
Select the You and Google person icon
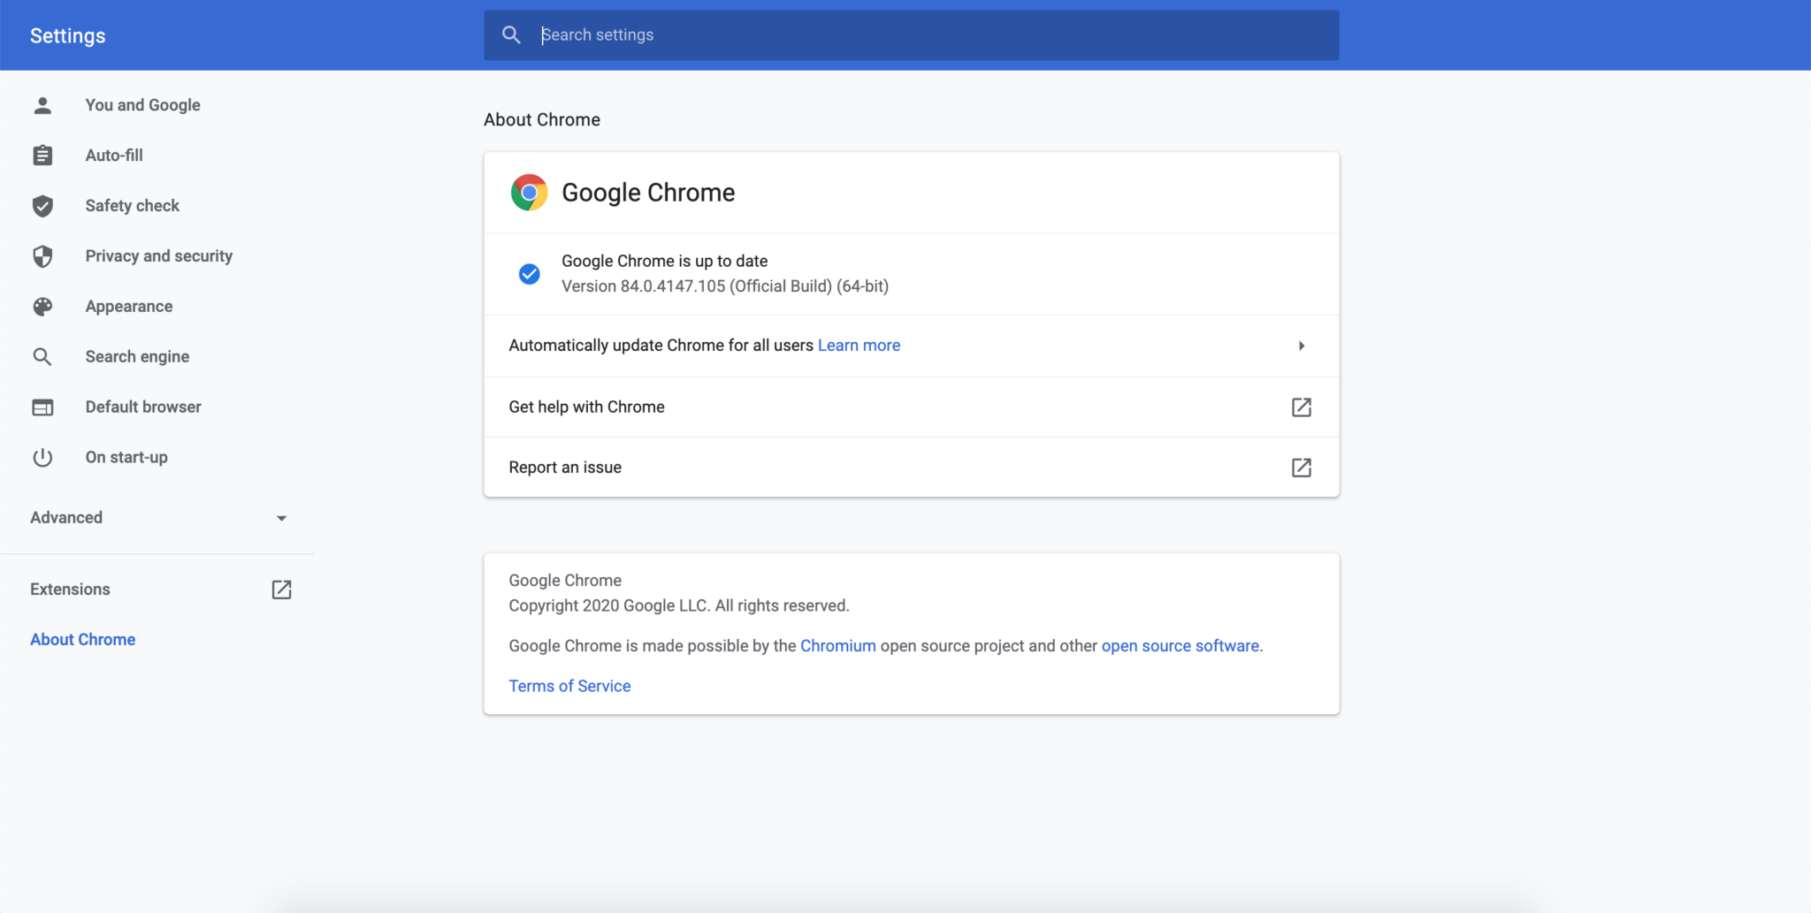click(x=42, y=104)
